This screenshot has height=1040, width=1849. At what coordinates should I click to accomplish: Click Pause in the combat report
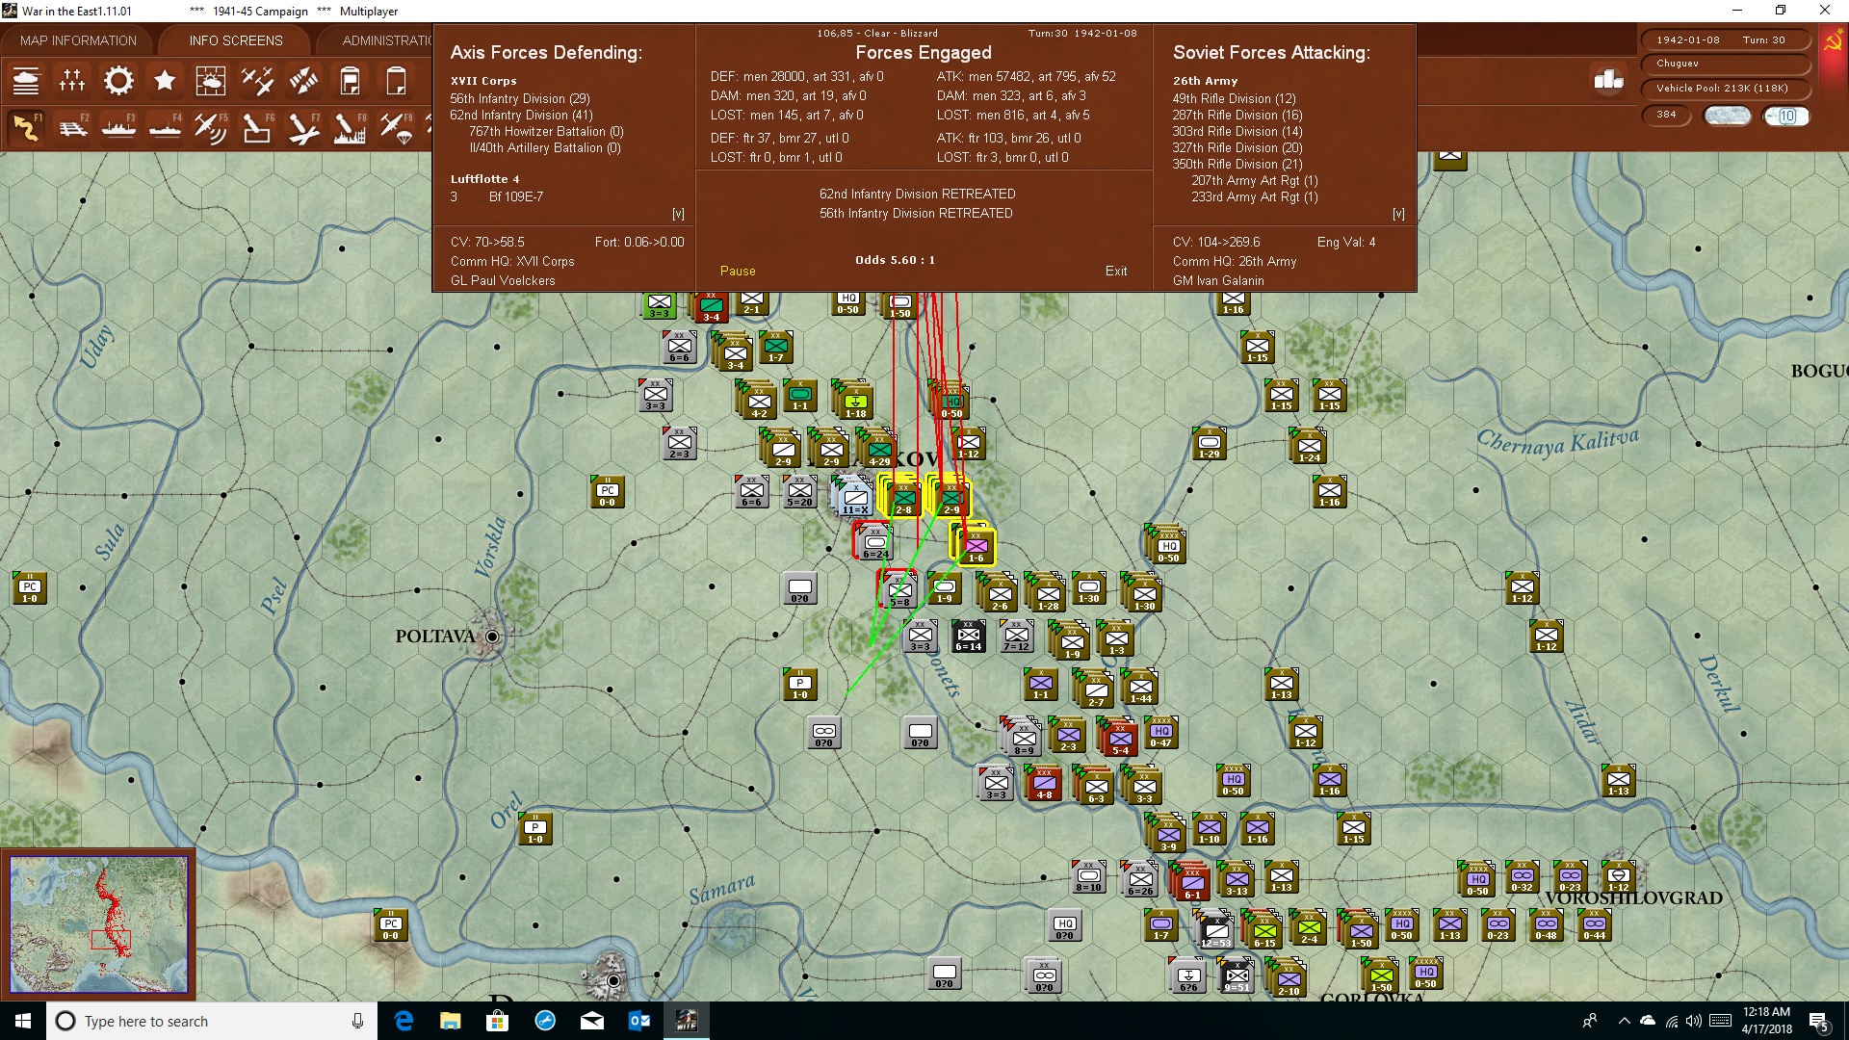click(738, 272)
